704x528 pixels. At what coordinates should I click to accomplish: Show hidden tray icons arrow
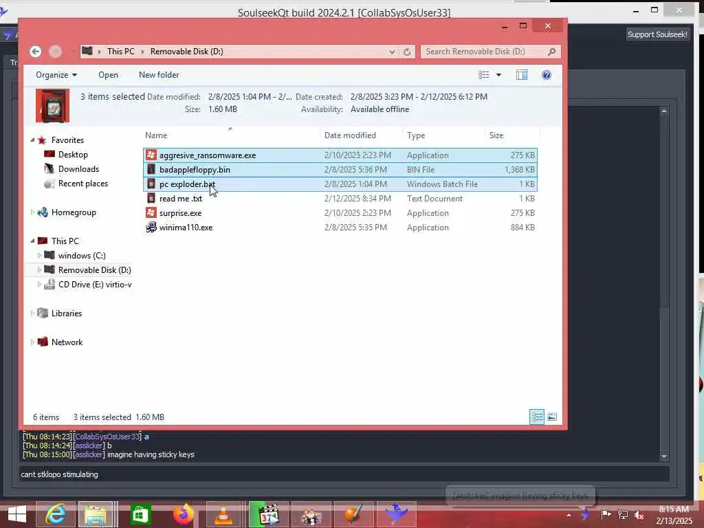[569, 515]
